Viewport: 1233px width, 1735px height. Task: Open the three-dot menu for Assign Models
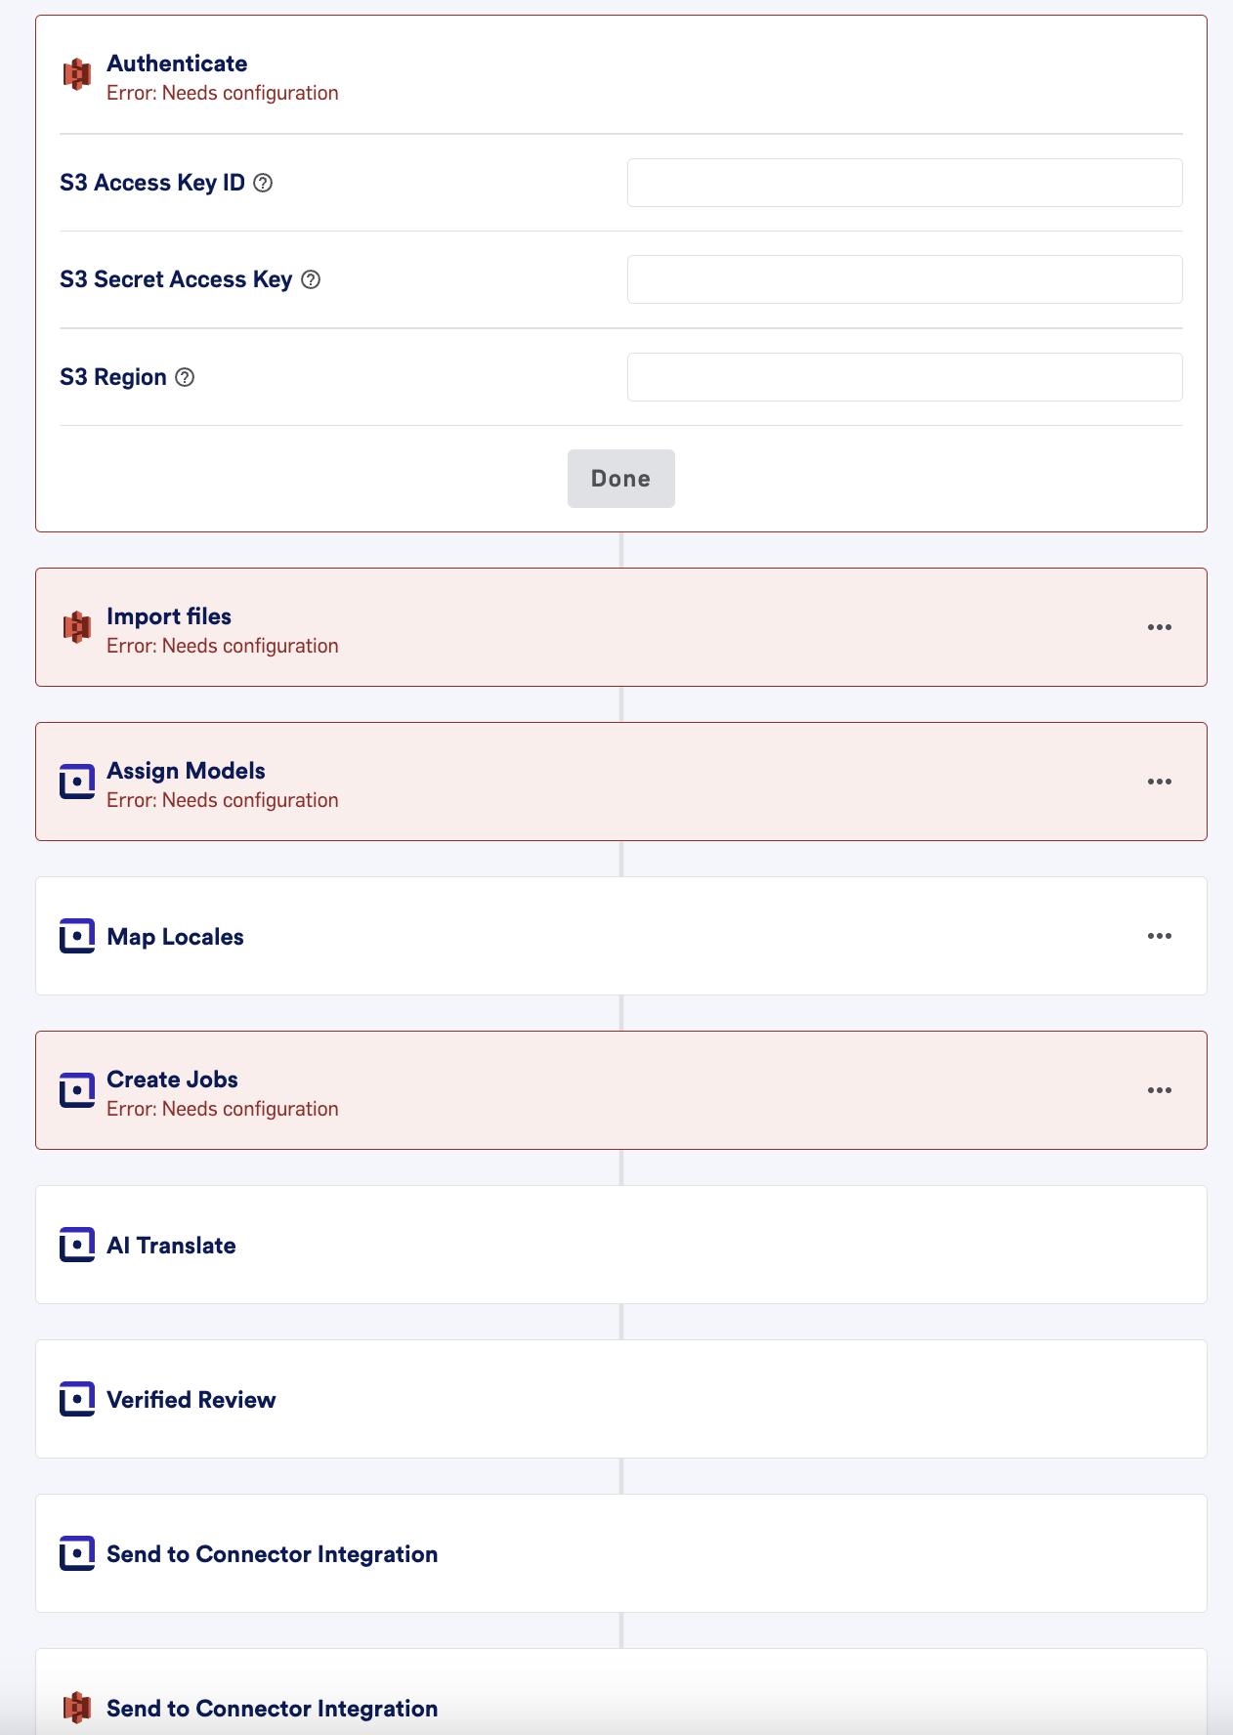(x=1160, y=782)
